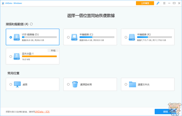The width and height of the screenshot is (182, 116).
Task: Select the 丟失分區-1 radio button
Action: point(11,56)
